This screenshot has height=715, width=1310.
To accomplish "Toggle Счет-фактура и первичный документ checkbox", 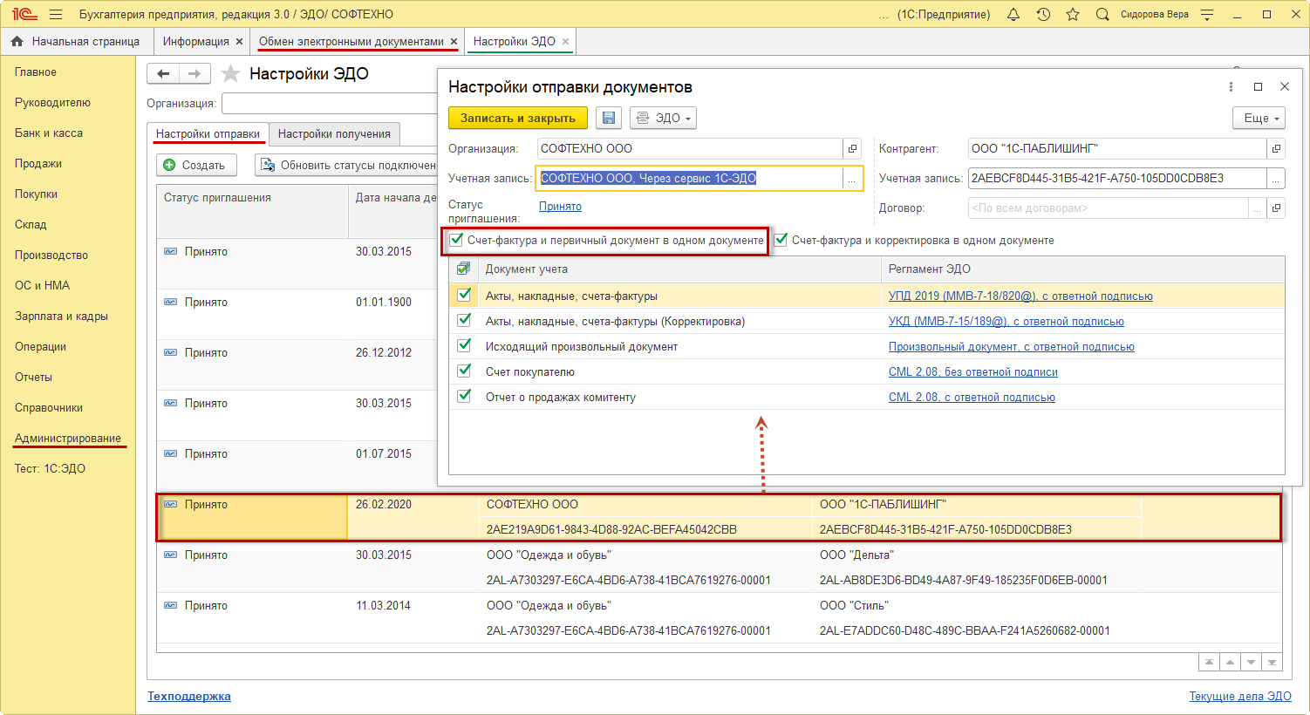I will click(x=456, y=240).
